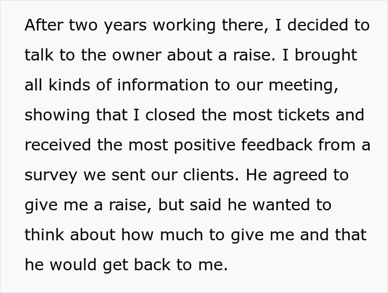Click the word "showing" in fourth line

pyautogui.click(x=57, y=115)
